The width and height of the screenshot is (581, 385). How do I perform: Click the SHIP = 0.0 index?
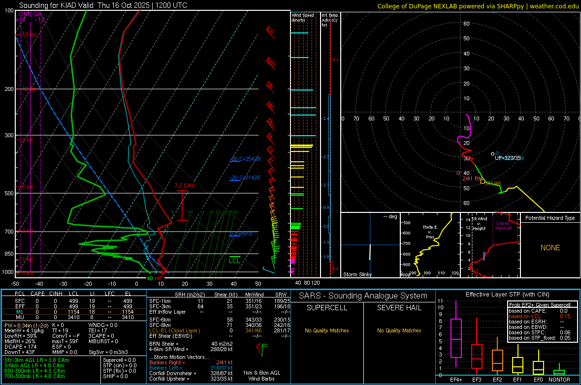115,376
